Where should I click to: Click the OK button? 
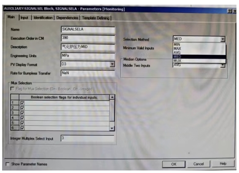pos(174,164)
